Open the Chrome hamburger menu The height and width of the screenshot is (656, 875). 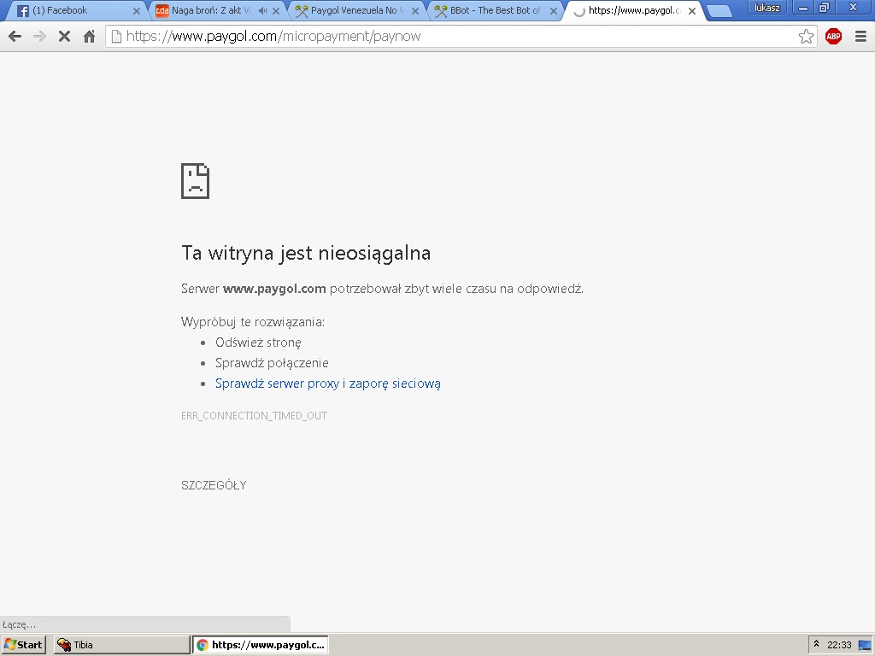coord(860,37)
